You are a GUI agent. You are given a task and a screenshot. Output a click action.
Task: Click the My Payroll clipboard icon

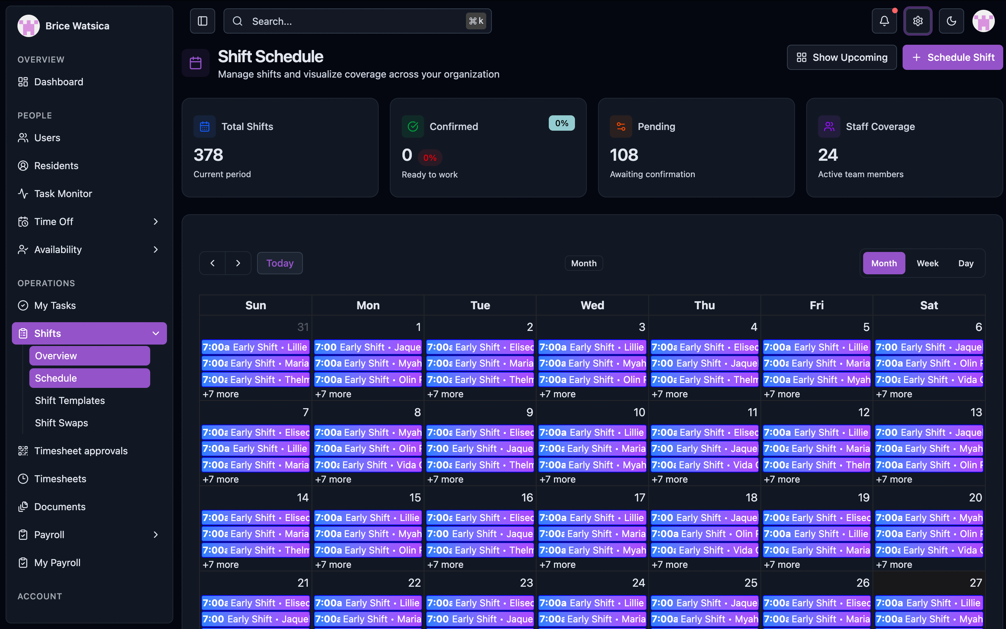coord(23,563)
